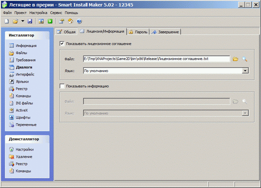Switch to the Завершение tab

click(166, 32)
